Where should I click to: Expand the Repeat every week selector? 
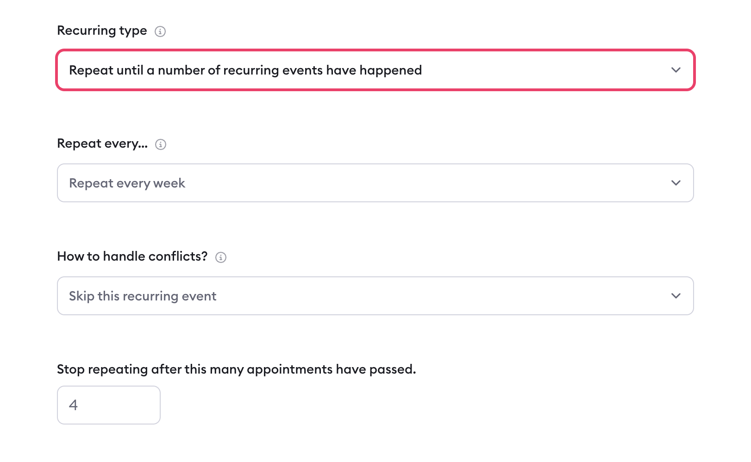[375, 183]
